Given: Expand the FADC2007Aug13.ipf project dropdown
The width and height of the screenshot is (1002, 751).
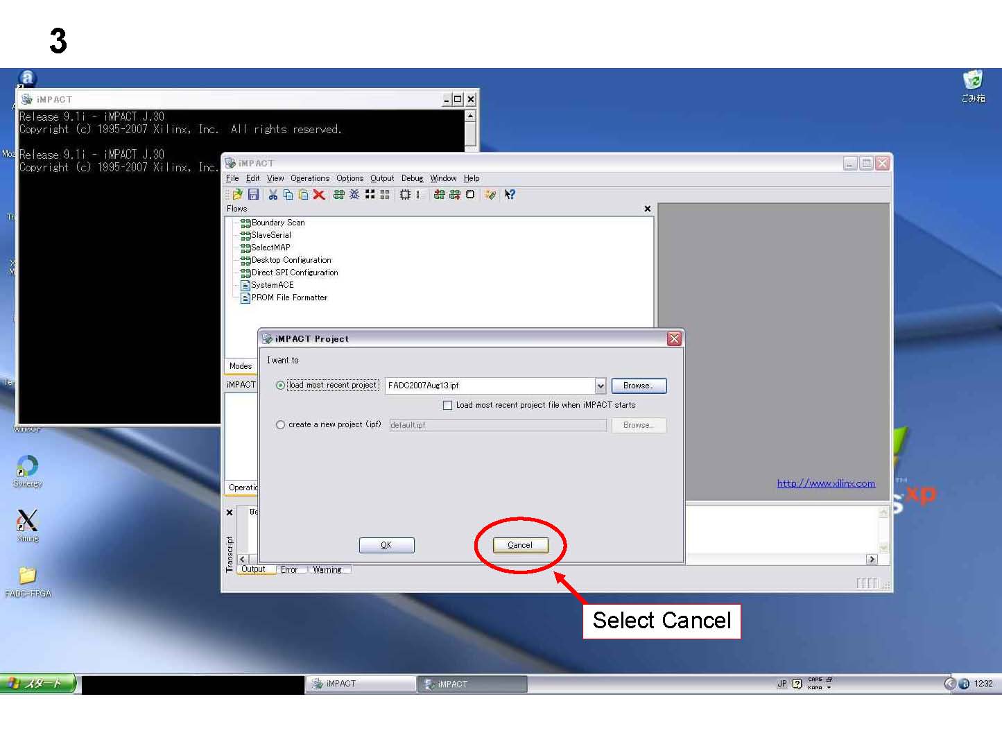Looking at the screenshot, I should 601,386.
